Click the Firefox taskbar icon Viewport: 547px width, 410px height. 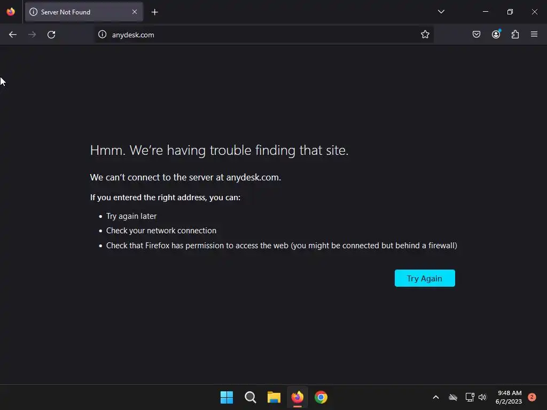297,397
